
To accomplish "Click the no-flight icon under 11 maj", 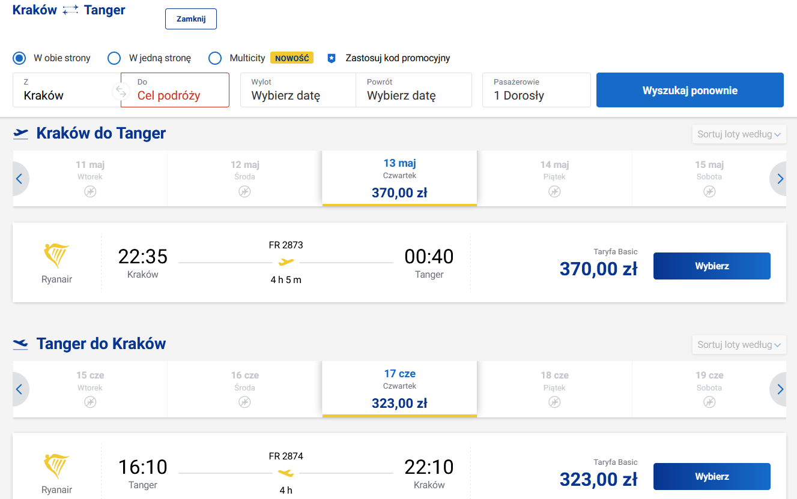I will 90,192.
